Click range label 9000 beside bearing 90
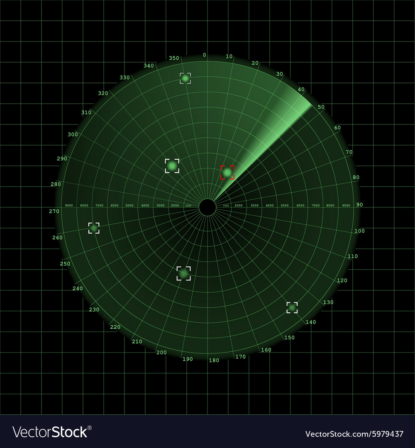Image resolution: width=415 pixels, height=448 pixels. [346, 205]
